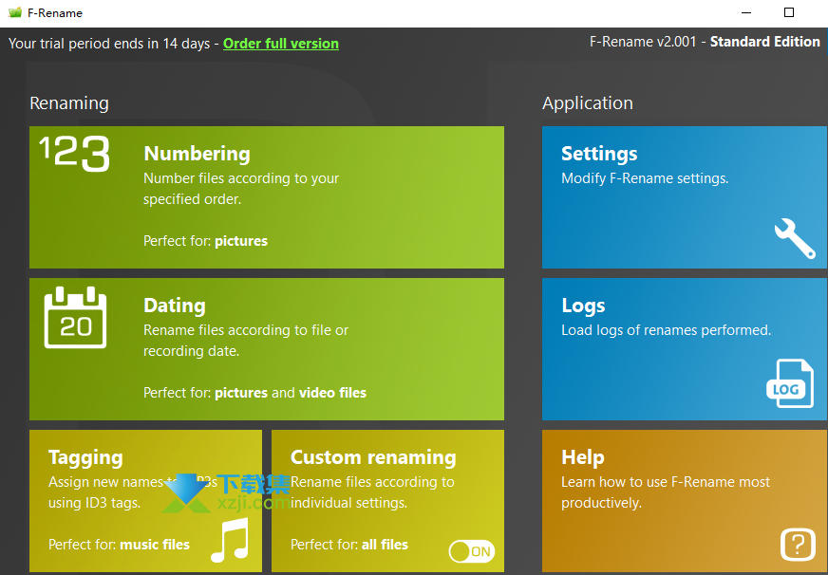
Task: Click 'individual settings.' text in Custom renaming
Action: [x=349, y=503]
